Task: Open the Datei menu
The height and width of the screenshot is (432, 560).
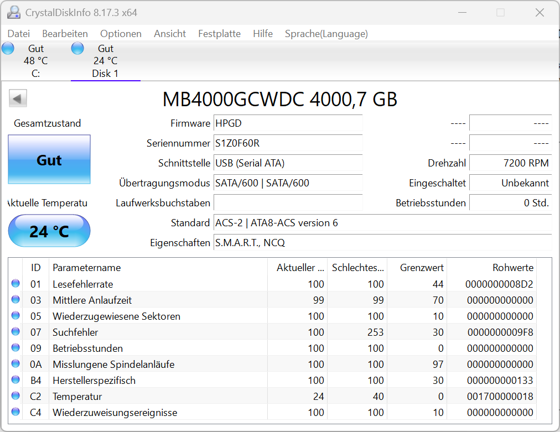Action: point(19,34)
